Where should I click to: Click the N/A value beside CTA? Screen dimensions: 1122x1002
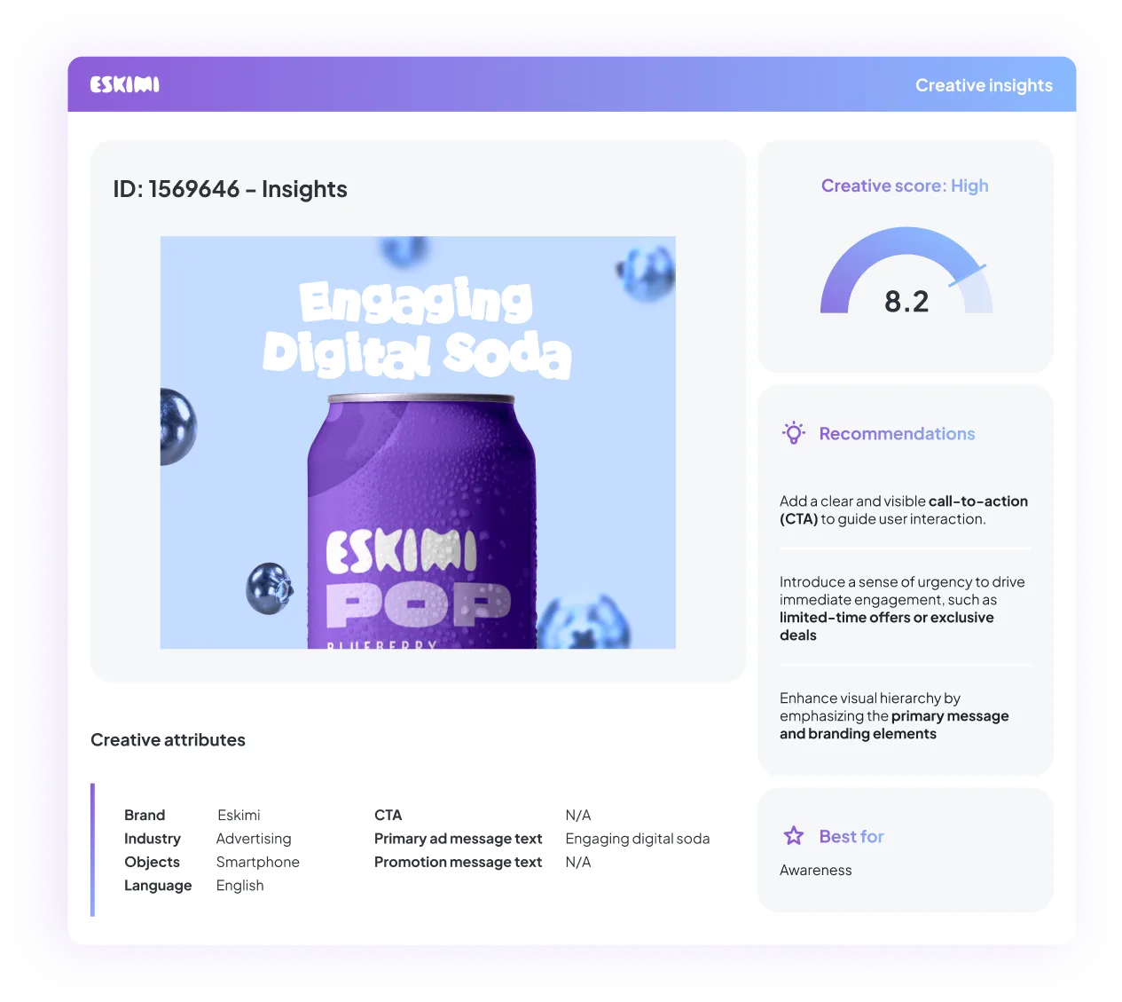(x=578, y=815)
